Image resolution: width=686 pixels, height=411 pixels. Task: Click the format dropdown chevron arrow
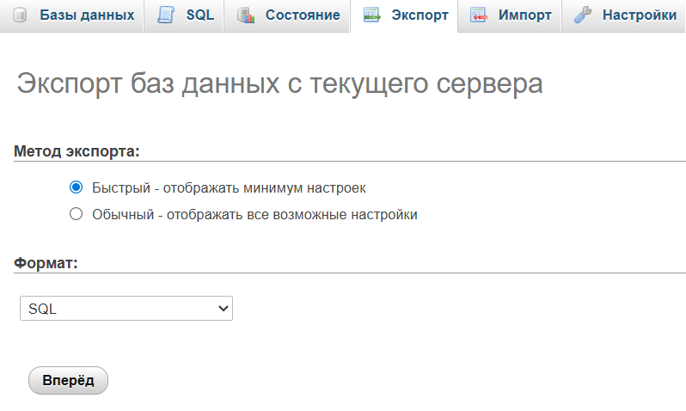223,309
